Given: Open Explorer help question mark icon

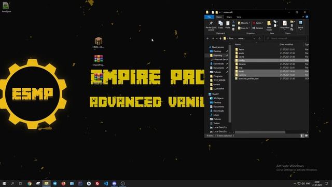Looking at the screenshot, I should [307, 17].
